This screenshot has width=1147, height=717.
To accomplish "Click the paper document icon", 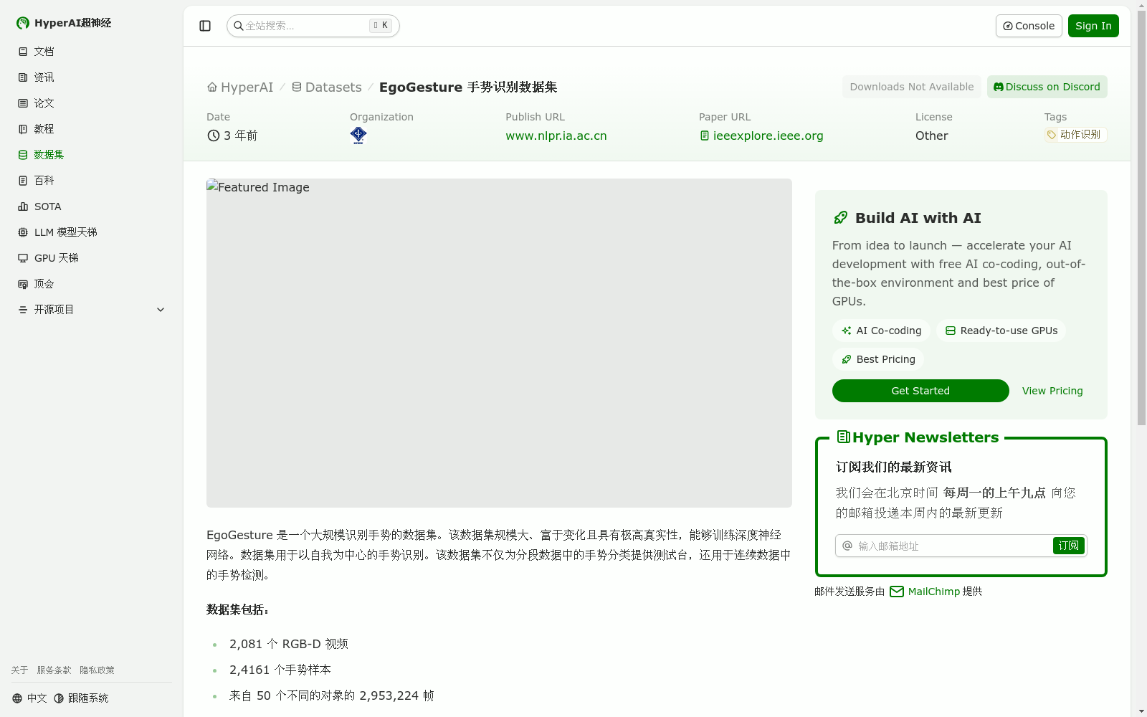I will pyautogui.click(x=705, y=136).
